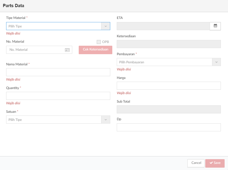The image size is (228, 170).
Task: Click the Parts Data dialog title
Action: 14,6
